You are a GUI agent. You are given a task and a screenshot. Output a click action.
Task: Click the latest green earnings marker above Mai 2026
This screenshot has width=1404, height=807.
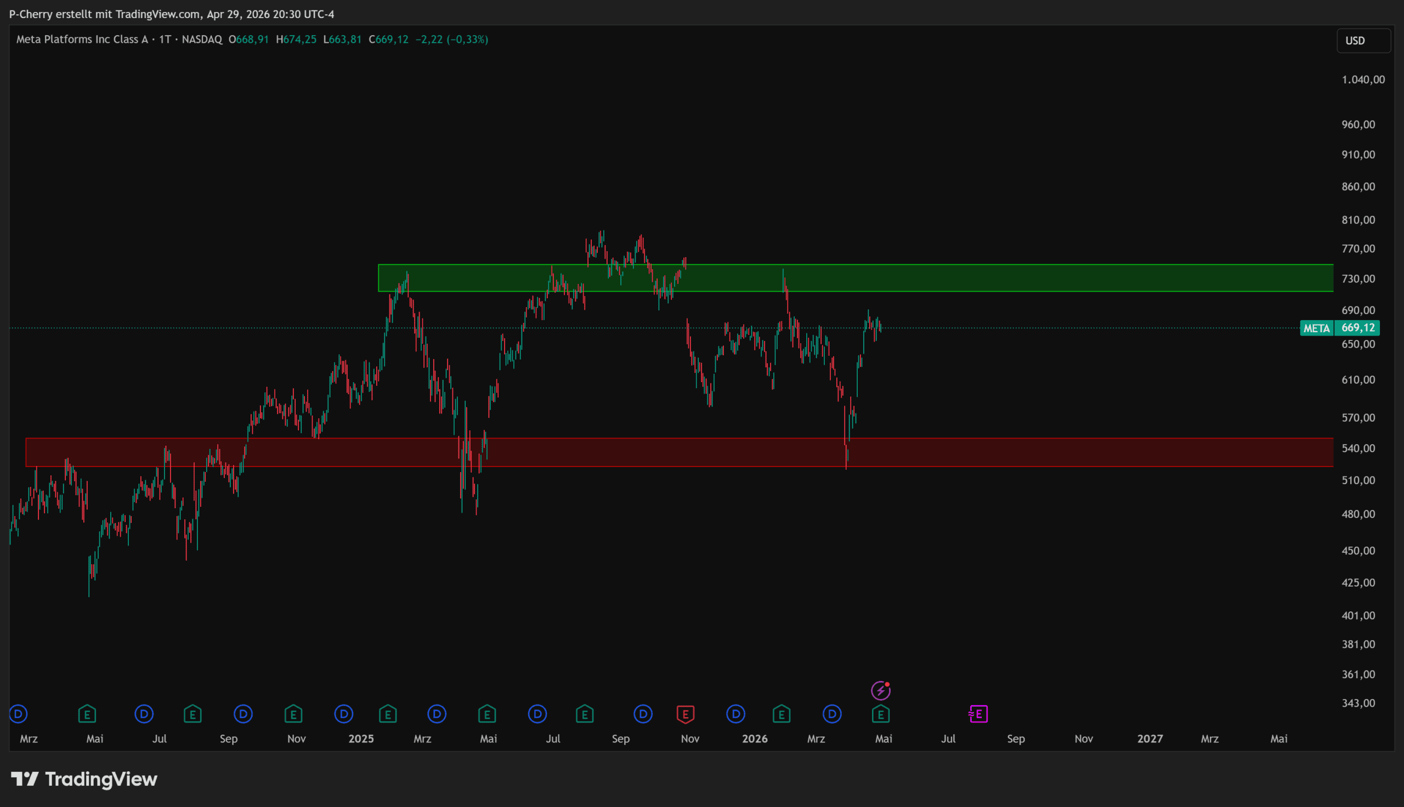tap(880, 714)
